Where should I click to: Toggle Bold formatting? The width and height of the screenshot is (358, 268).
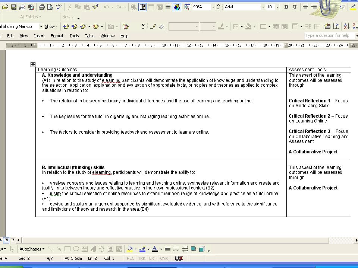point(286,7)
